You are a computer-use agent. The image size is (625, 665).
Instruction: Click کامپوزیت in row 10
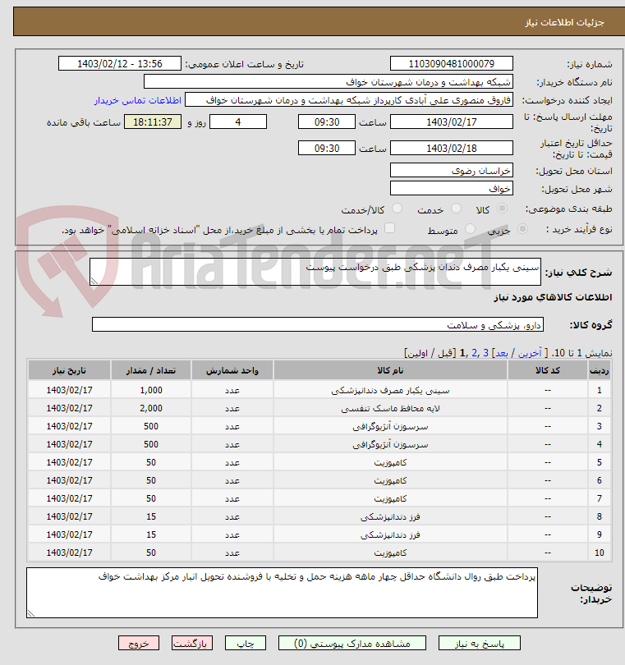pyautogui.click(x=390, y=553)
